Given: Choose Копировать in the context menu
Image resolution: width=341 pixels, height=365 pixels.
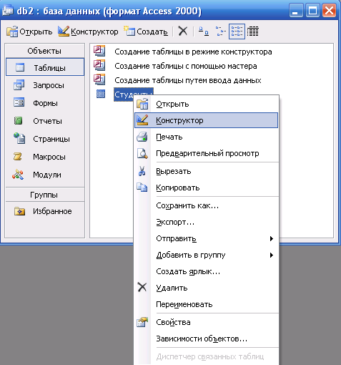Looking at the screenshot, I should coord(207,188).
